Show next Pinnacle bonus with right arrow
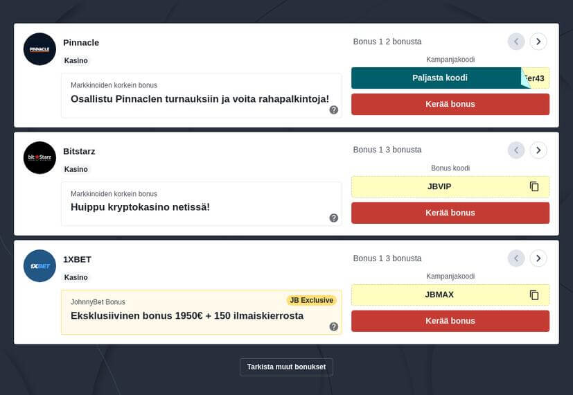Image resolution: width=573 pixels, height=395 pixels. pyautogui.click(x=538, y=42)
